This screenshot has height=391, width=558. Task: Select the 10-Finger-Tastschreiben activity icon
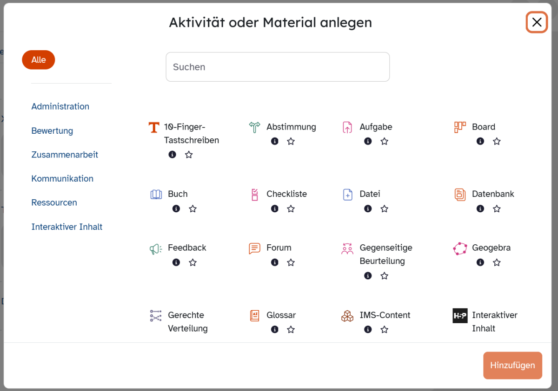click(x=154, y=127)
